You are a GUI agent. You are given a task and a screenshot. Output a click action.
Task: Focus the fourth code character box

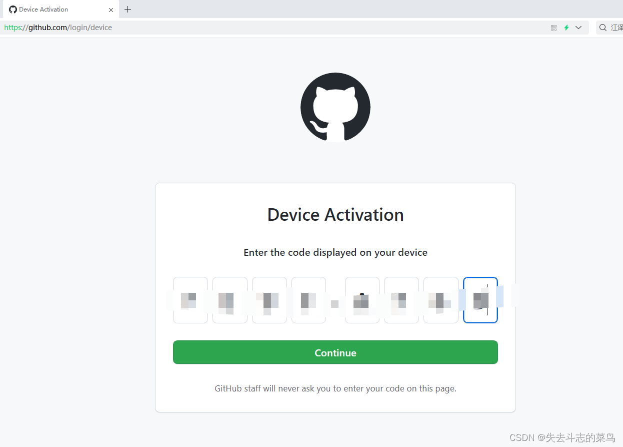click(x=309, y=300)
